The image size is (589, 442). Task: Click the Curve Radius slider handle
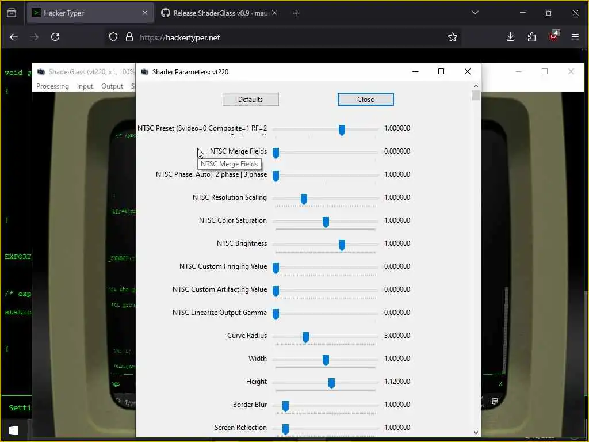(306, 337)
